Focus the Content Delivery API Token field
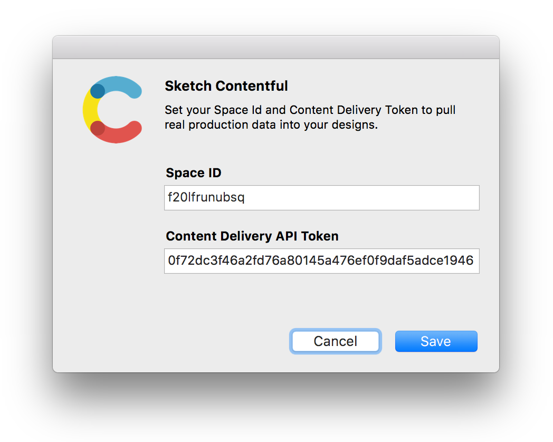This screenshot has height=442, width=553. (x=322, y=261)
